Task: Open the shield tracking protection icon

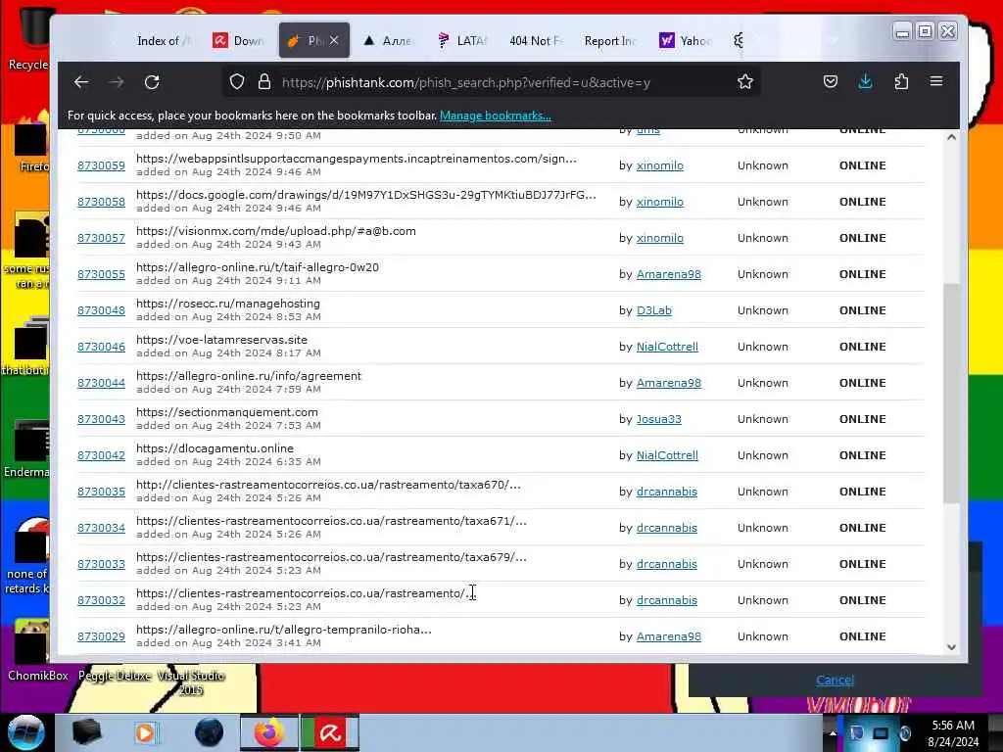Action: coord(237,82)
